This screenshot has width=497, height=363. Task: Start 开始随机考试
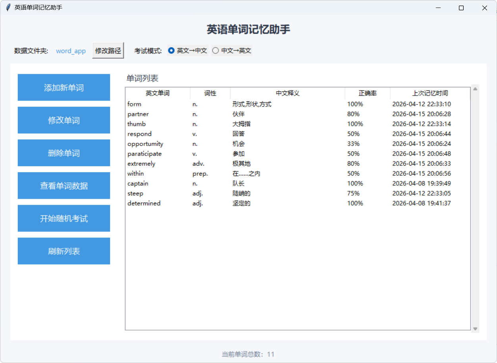tap(64, 219)
